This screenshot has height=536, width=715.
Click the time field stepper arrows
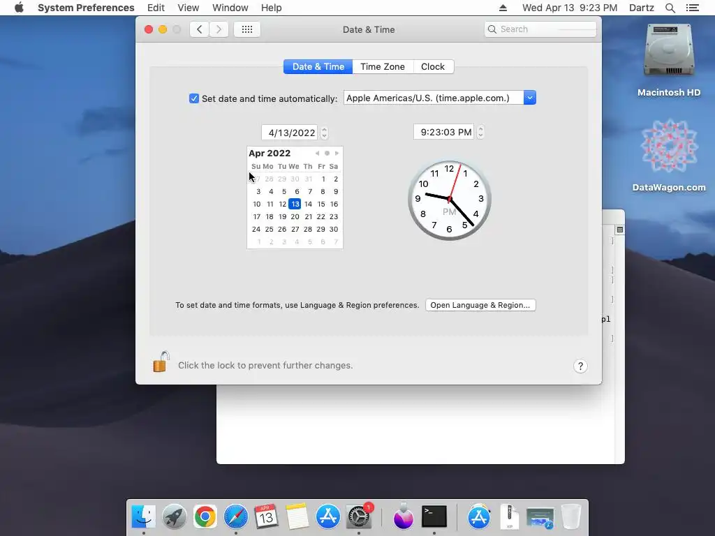(x=480, y=132)
